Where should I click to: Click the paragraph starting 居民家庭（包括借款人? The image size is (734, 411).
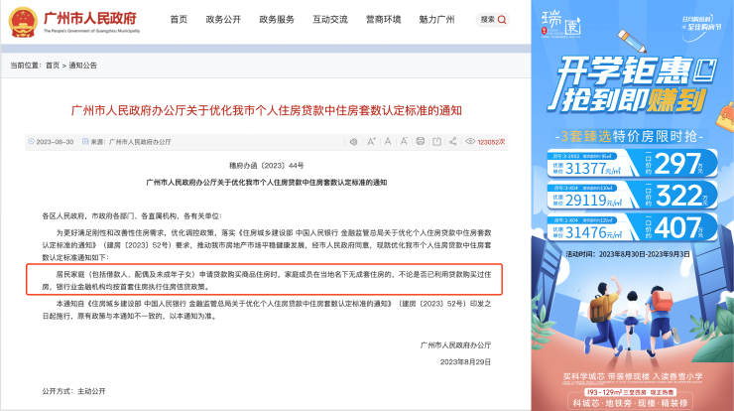pos(267,280)
